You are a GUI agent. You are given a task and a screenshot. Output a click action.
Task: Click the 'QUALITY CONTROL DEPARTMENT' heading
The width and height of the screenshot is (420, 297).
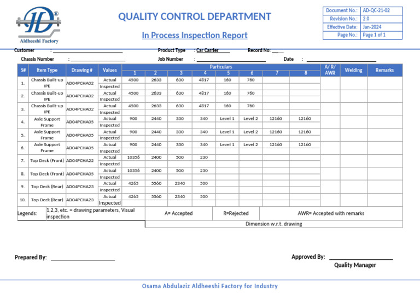(x=195, y=16)
